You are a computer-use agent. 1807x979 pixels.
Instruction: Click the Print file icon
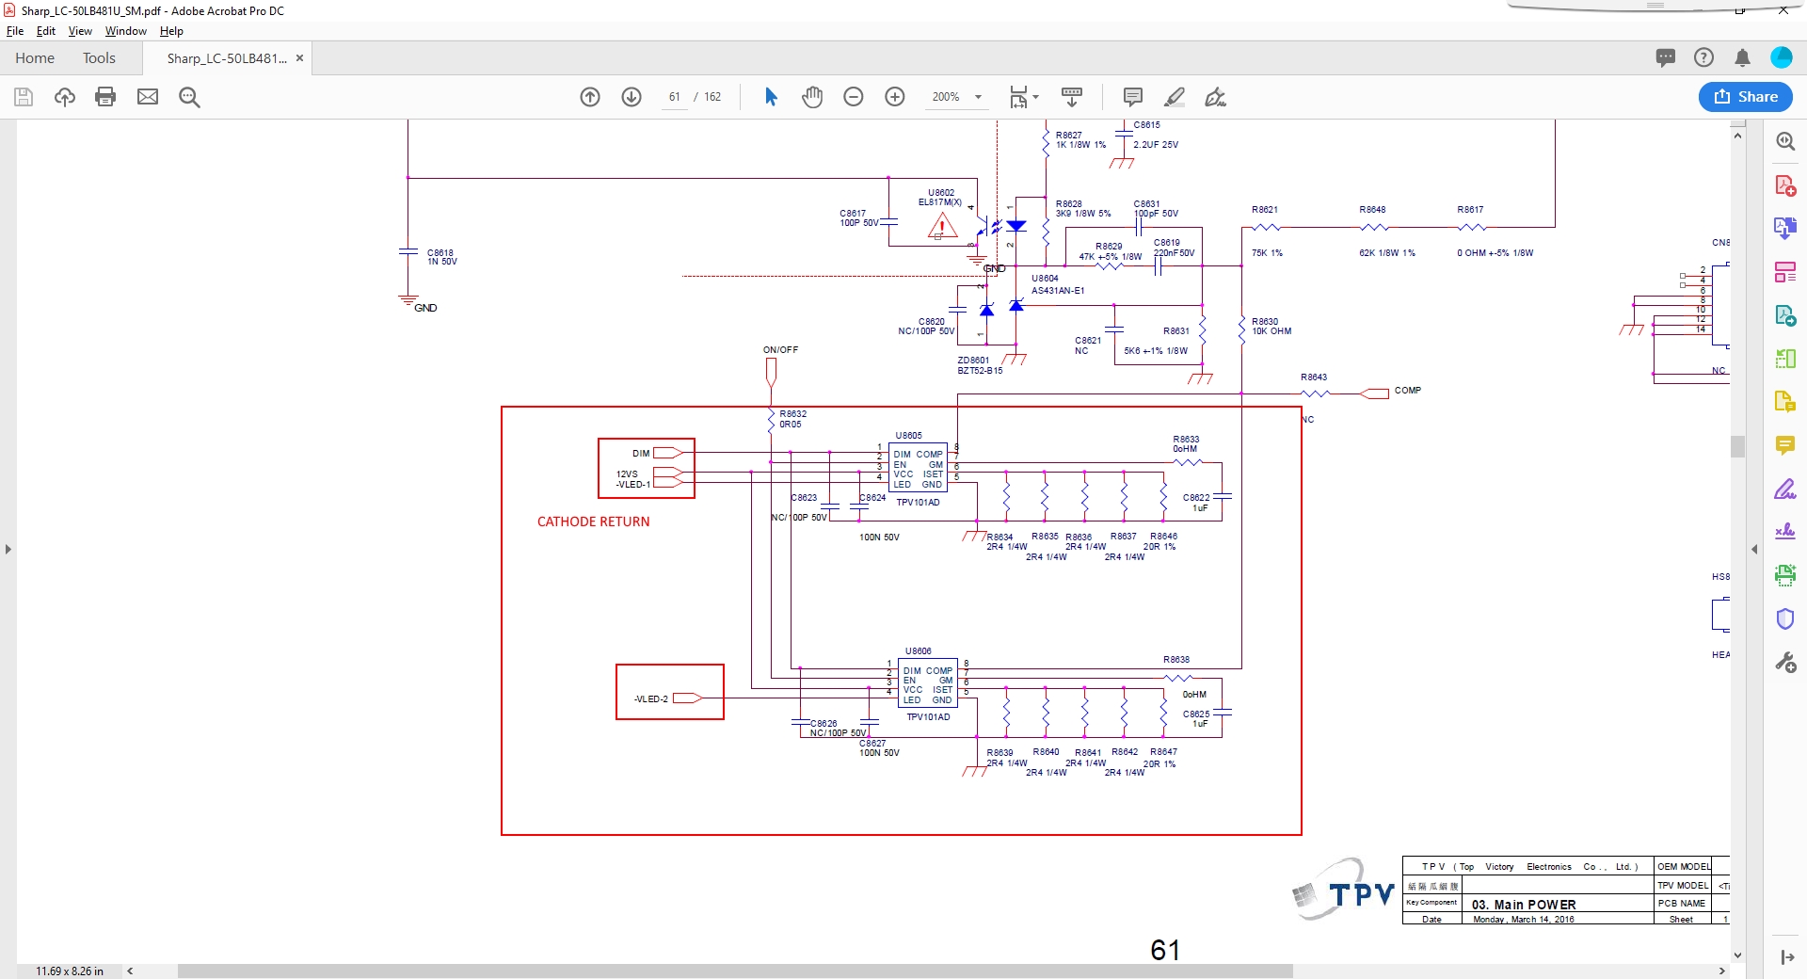pos(105,97)
